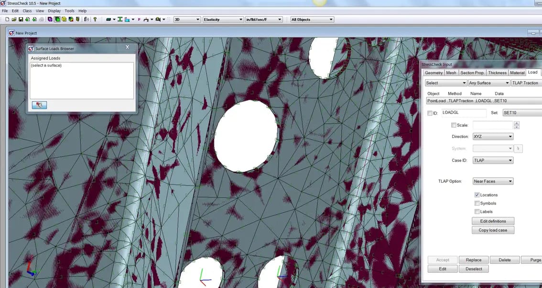Tick the Scale checkbox
The image size is (542, 288).
pos(454,125)
